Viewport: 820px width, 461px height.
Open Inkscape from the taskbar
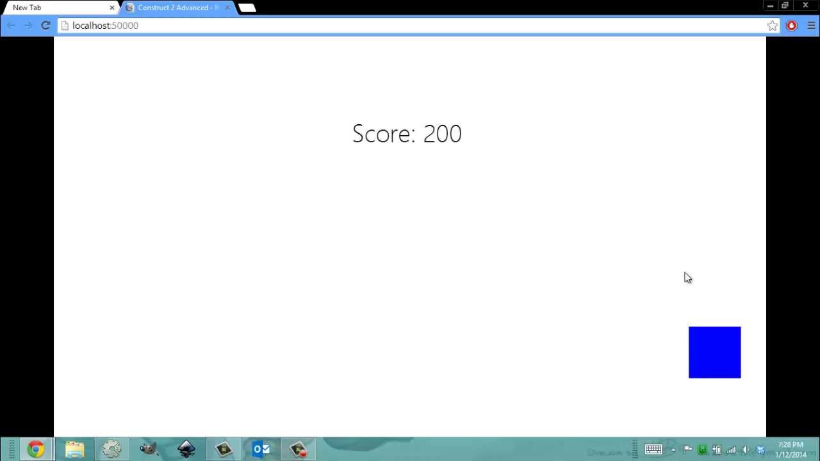(186, 449)
